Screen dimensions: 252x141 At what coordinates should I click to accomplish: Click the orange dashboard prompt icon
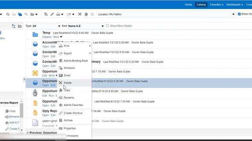[35, 73]
